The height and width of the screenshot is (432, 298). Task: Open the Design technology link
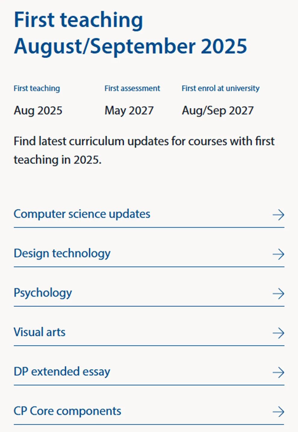pos(62,253)
